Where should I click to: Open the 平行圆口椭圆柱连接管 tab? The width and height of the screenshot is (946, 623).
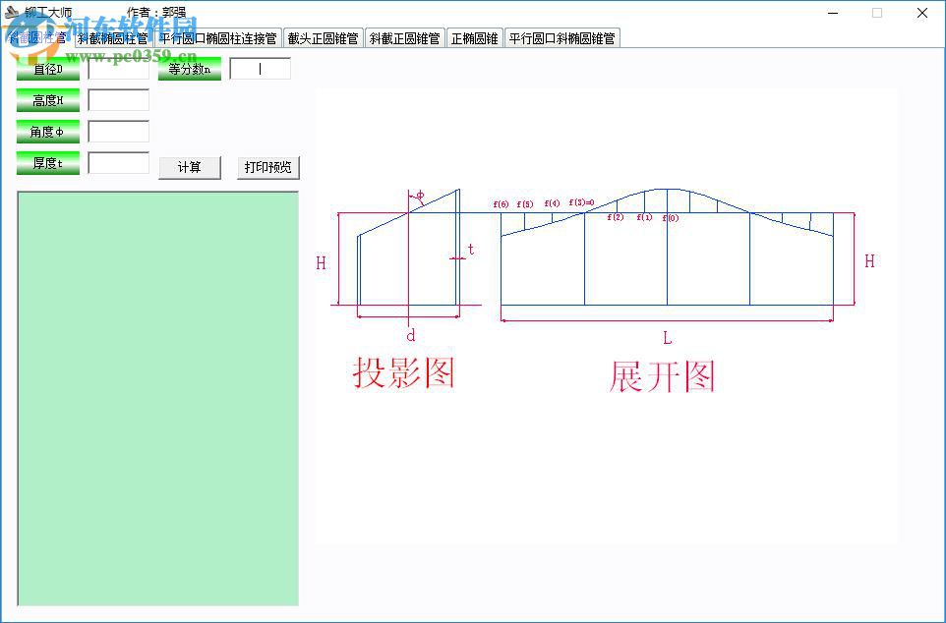coord(211,37)
